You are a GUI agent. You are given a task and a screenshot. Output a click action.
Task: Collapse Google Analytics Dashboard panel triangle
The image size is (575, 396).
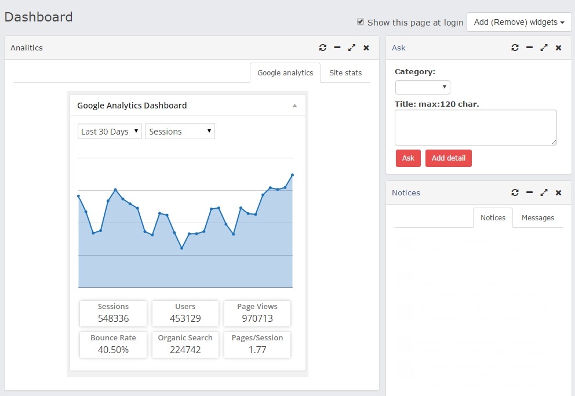294,106
